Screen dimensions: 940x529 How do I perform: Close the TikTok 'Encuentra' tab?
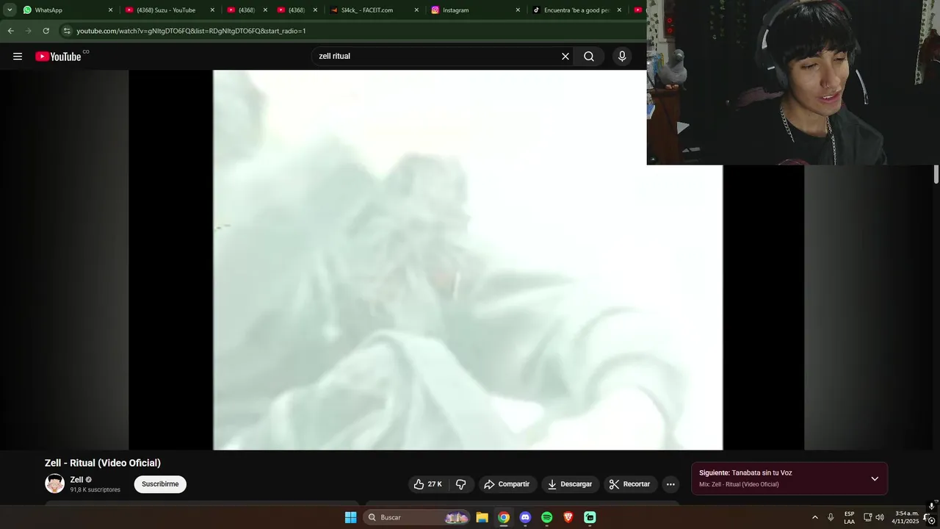tap(619, 10)
